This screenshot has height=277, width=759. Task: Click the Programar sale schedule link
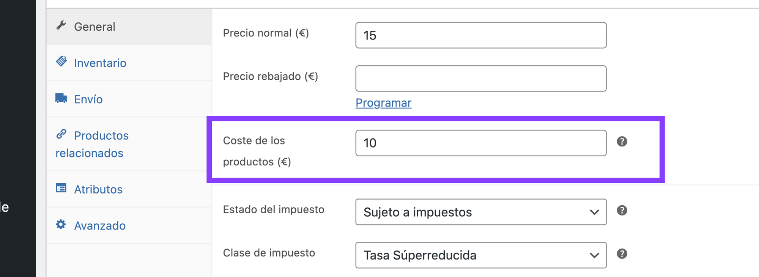(x=383, y=103)
